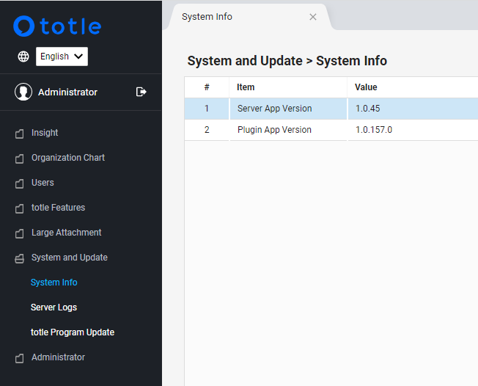Click folder icon next to bottom Administrator menu
The height and width of the screenshot is (386, 478).
point(20,358)
